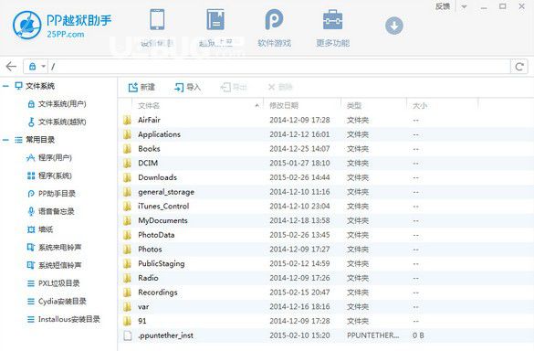The image size is (534, 351).
Task: Click the PPUNTETHER... type cell
Action: tap(373, 335)
